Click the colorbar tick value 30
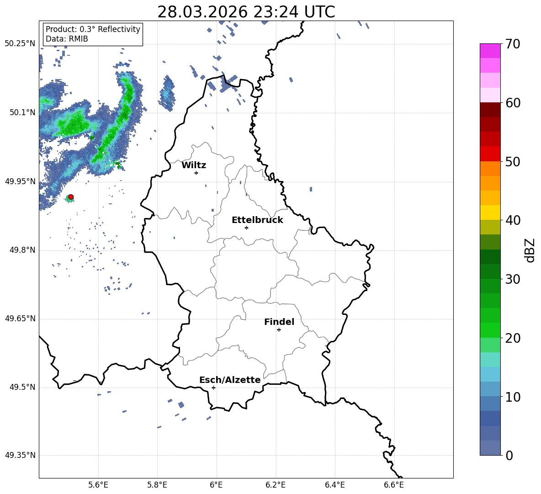Image resolution: width=541 pixels, height=494 pixels. [x=513, y=279]
